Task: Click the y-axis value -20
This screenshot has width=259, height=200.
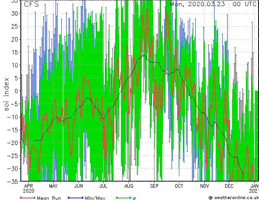Action: tap(12, 143)
